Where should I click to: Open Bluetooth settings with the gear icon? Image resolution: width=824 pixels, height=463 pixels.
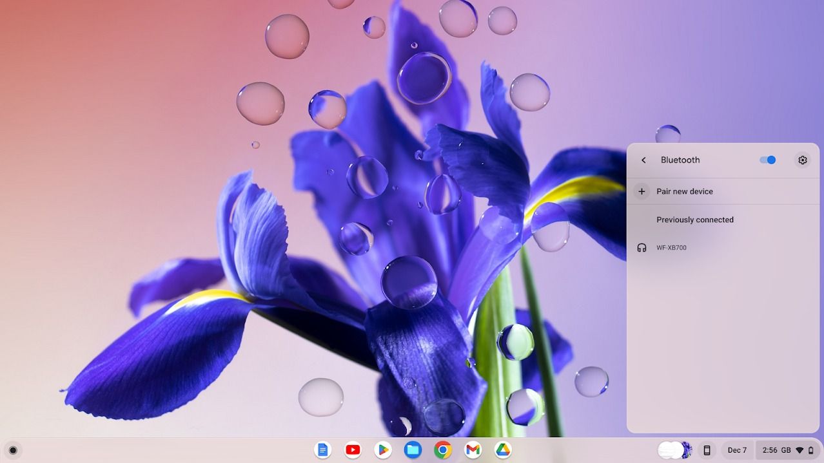801,160
